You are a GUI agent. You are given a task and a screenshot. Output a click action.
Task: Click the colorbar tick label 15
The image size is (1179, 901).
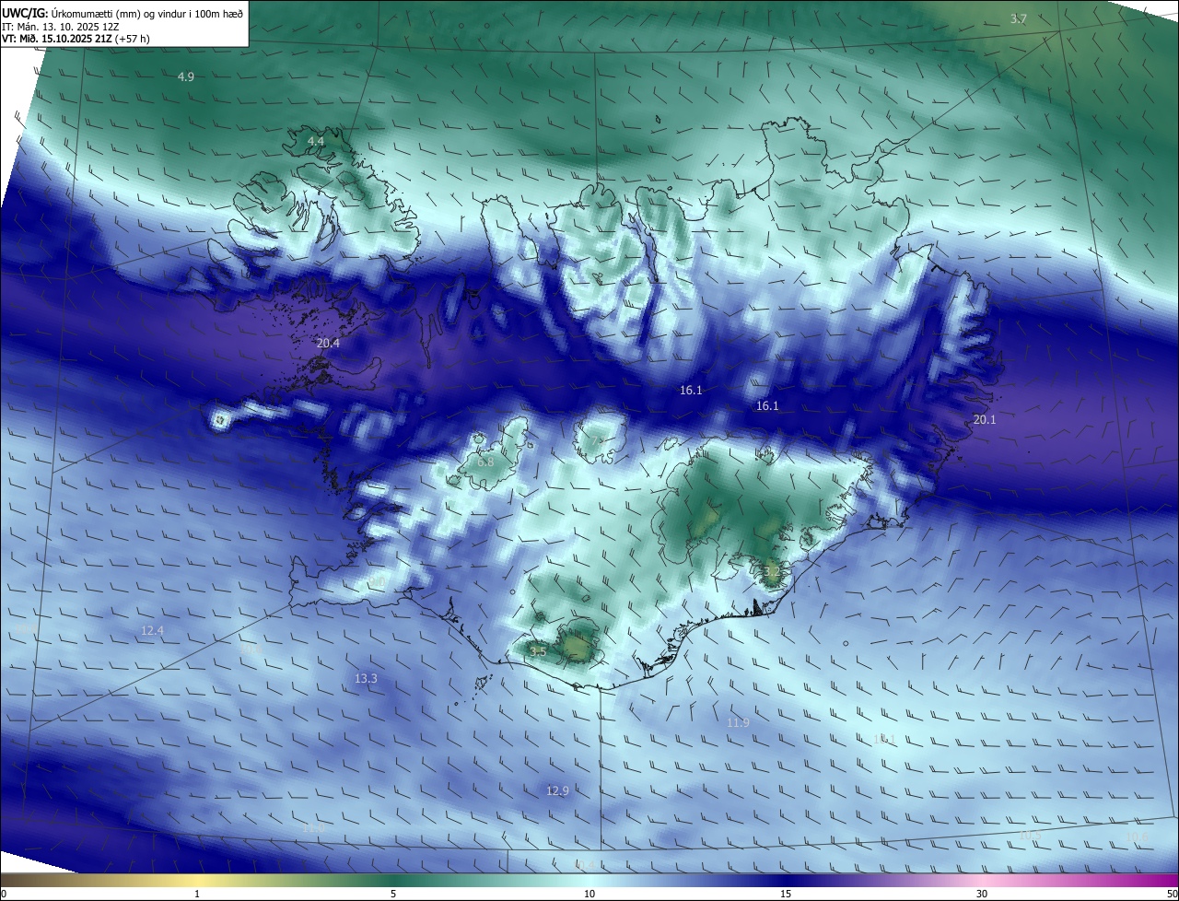786,894
